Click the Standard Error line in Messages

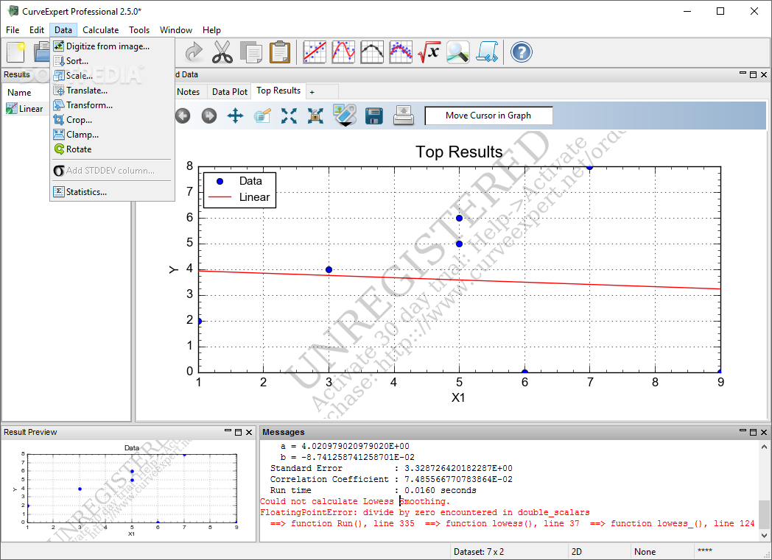(x=391, y=469)
